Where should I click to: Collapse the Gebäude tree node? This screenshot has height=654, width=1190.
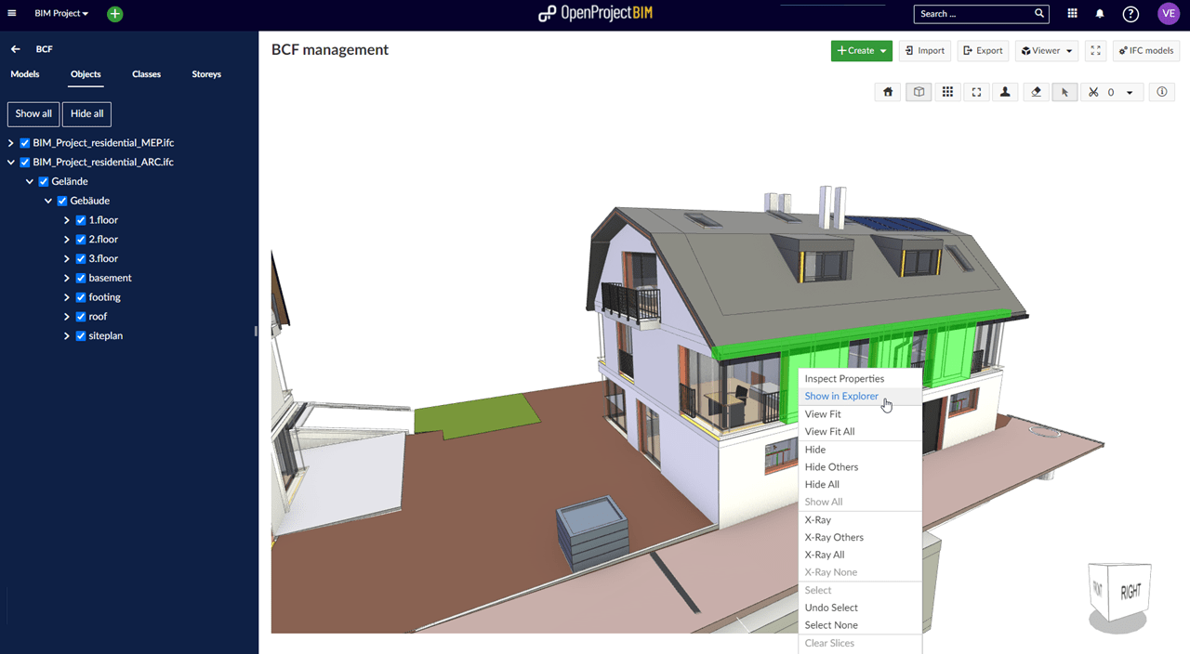tap(48, 201)
